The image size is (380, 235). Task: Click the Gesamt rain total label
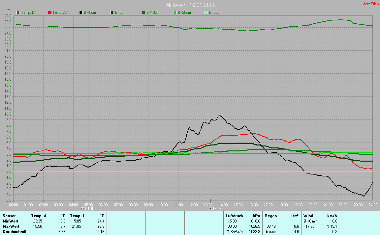tap(271, 232)
